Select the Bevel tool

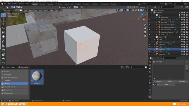pos(4,59)
